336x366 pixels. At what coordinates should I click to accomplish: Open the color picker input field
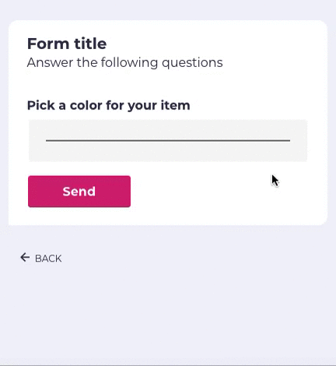[x=168, y=141]
